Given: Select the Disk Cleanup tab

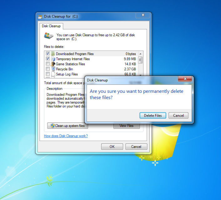Looking at the screenshot, I should coord(51,26).
